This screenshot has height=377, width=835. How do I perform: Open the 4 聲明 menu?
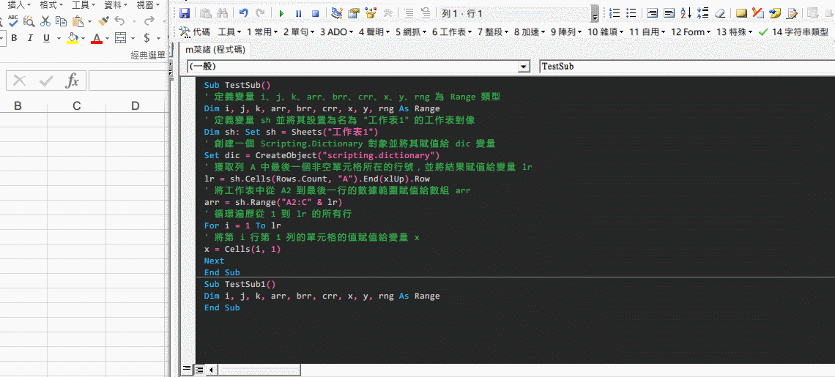click(374, 32)
